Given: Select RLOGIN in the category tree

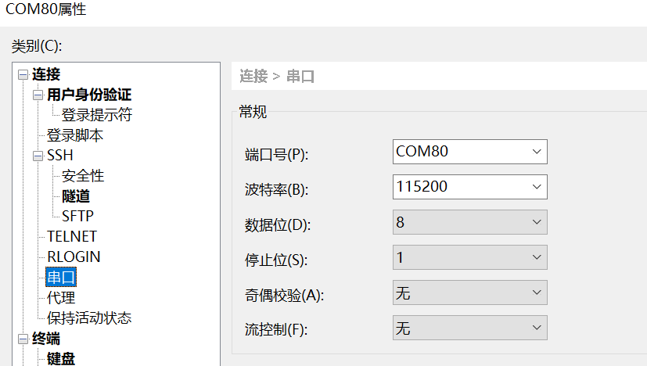Looking at the screenshot, I should point(74,257).
